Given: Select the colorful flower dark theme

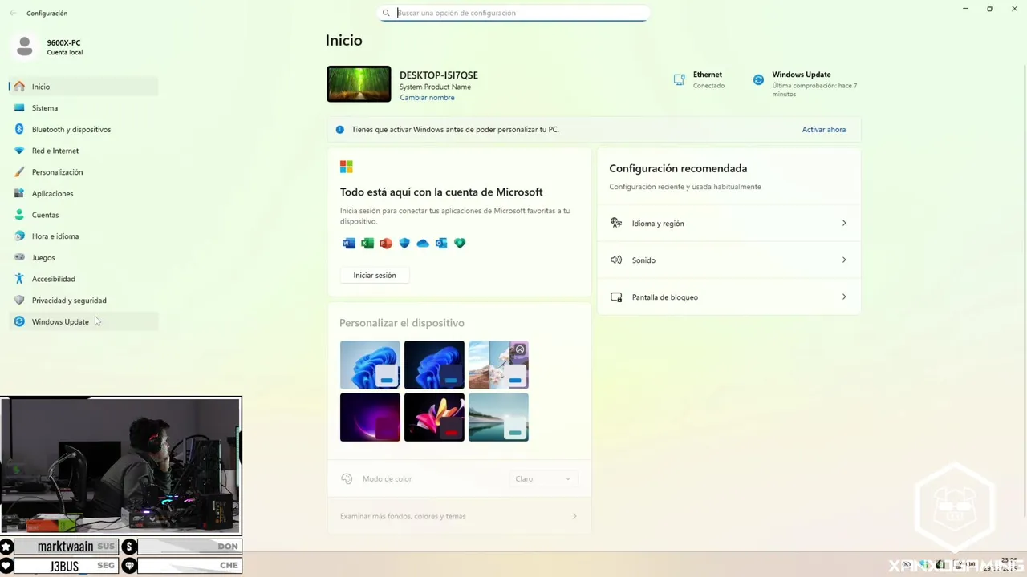Looking at the screenshot, I should 434,417.
